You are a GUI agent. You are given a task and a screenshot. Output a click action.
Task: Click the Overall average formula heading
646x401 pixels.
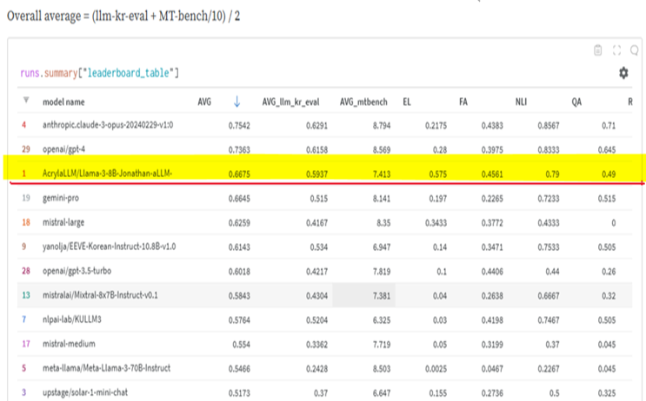(123, 16)
